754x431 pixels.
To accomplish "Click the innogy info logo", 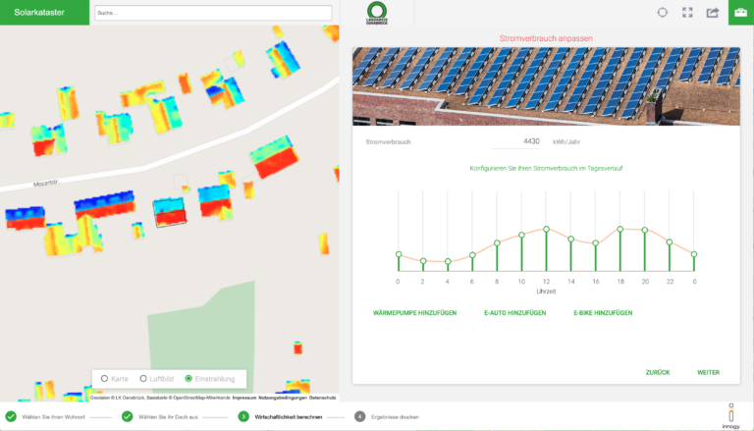I will coord(730,416).
